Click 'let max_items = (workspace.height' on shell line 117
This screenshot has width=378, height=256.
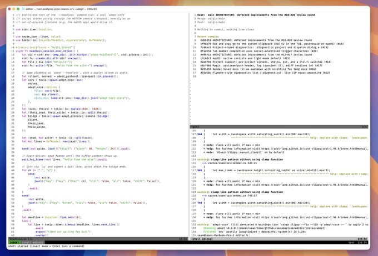[x=271, y=170]
